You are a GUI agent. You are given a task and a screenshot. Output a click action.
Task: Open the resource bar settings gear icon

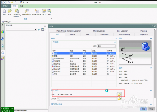3,25
